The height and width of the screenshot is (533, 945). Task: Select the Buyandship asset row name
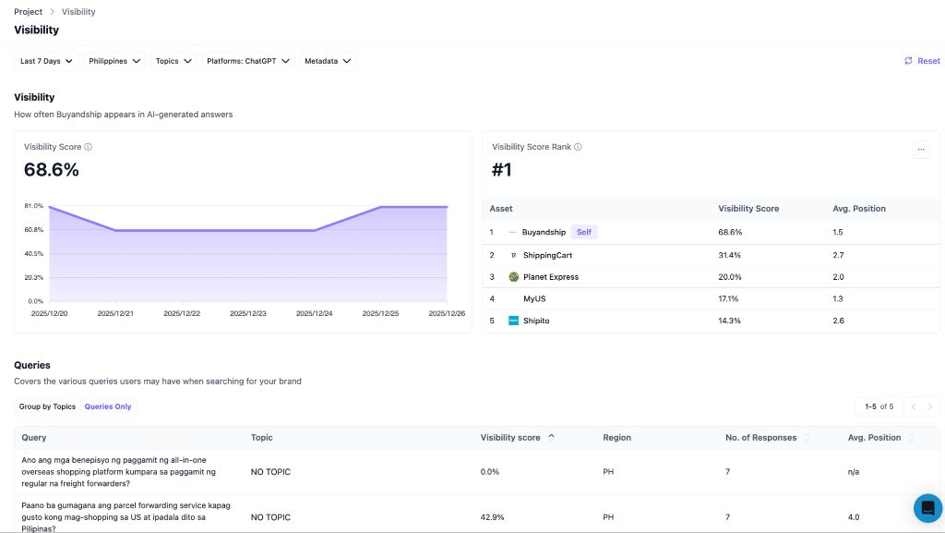coord(544,232)
